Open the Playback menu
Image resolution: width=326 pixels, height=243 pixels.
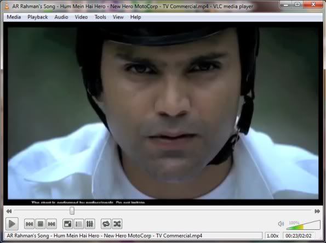click(x=38, y=17)
